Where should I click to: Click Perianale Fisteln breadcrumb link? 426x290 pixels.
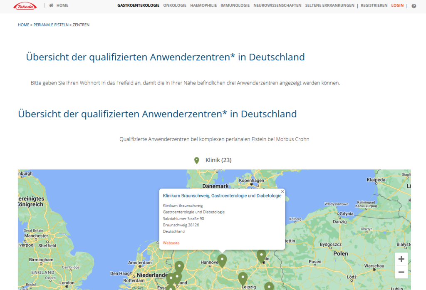click(x=51, y=25)
